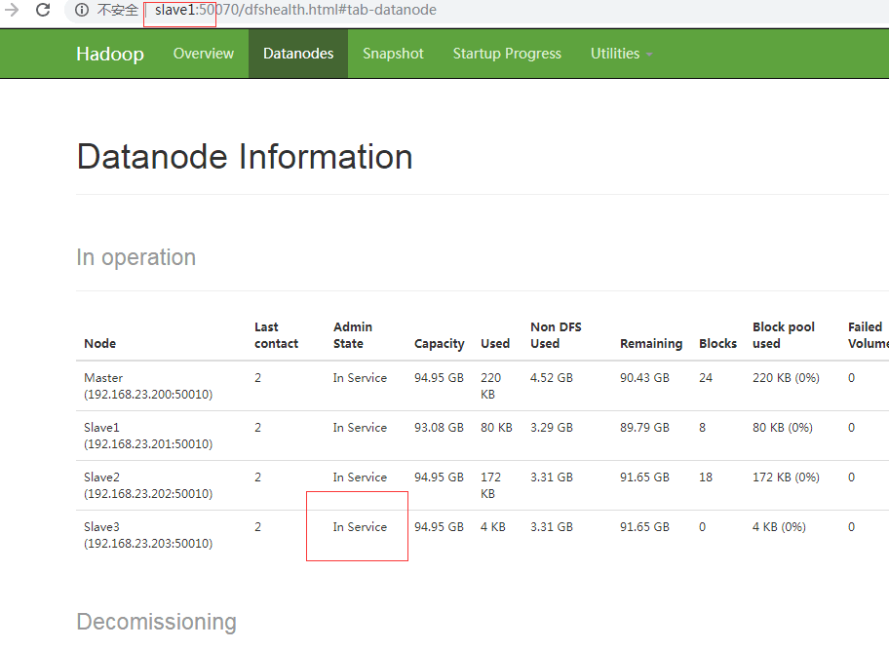Click the 220 KB (0%) block pool value

point(786,377)
